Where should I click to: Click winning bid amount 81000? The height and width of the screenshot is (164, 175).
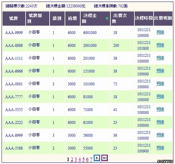point(88,97)
